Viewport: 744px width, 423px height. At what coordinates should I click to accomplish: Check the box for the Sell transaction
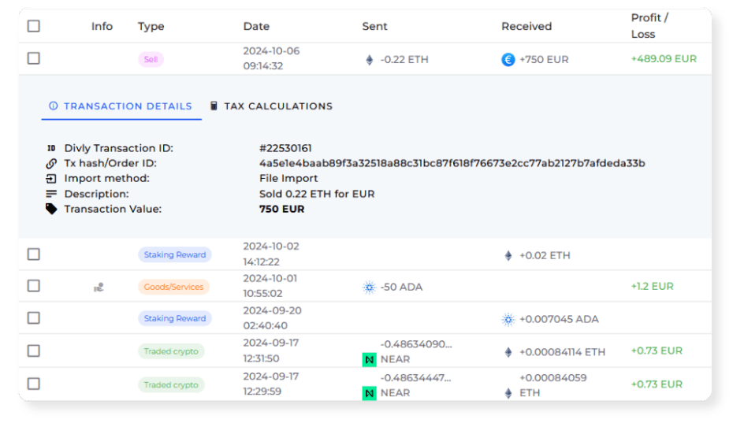click(33, 58)
